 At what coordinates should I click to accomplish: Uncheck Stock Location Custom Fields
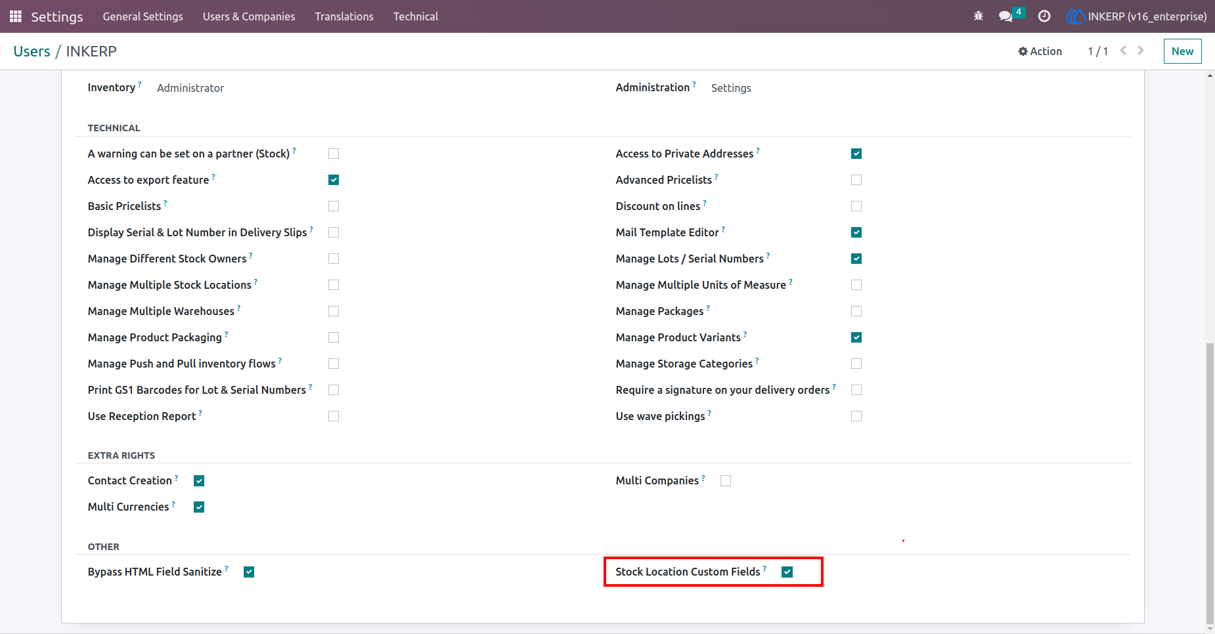pyautogui.click(x=787, y=572)
